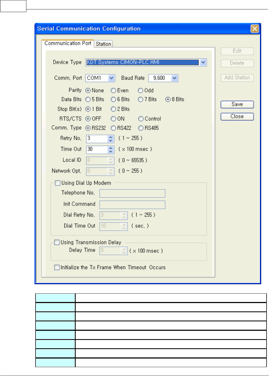Choose 8 Bits data bits
This screenshot has height=376, width=269.
[168, 99]
